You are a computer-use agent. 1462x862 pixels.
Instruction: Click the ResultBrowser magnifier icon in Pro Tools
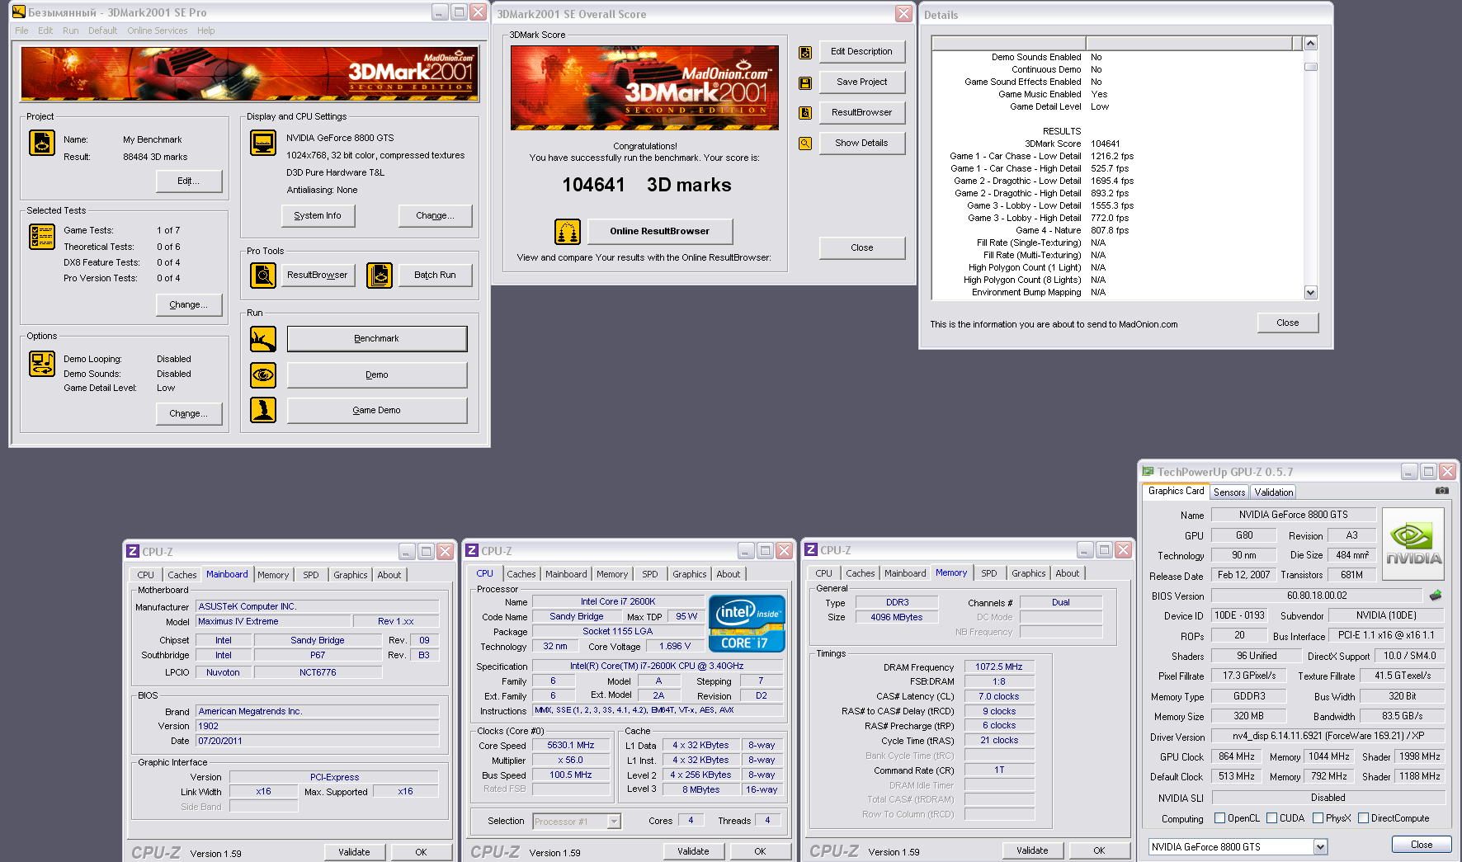coord(263,275)
